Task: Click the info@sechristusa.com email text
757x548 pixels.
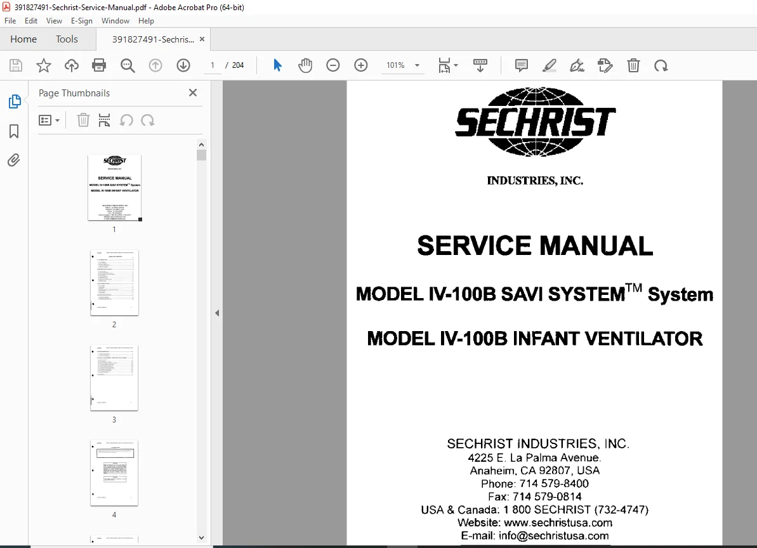Action: coord(554,535)
